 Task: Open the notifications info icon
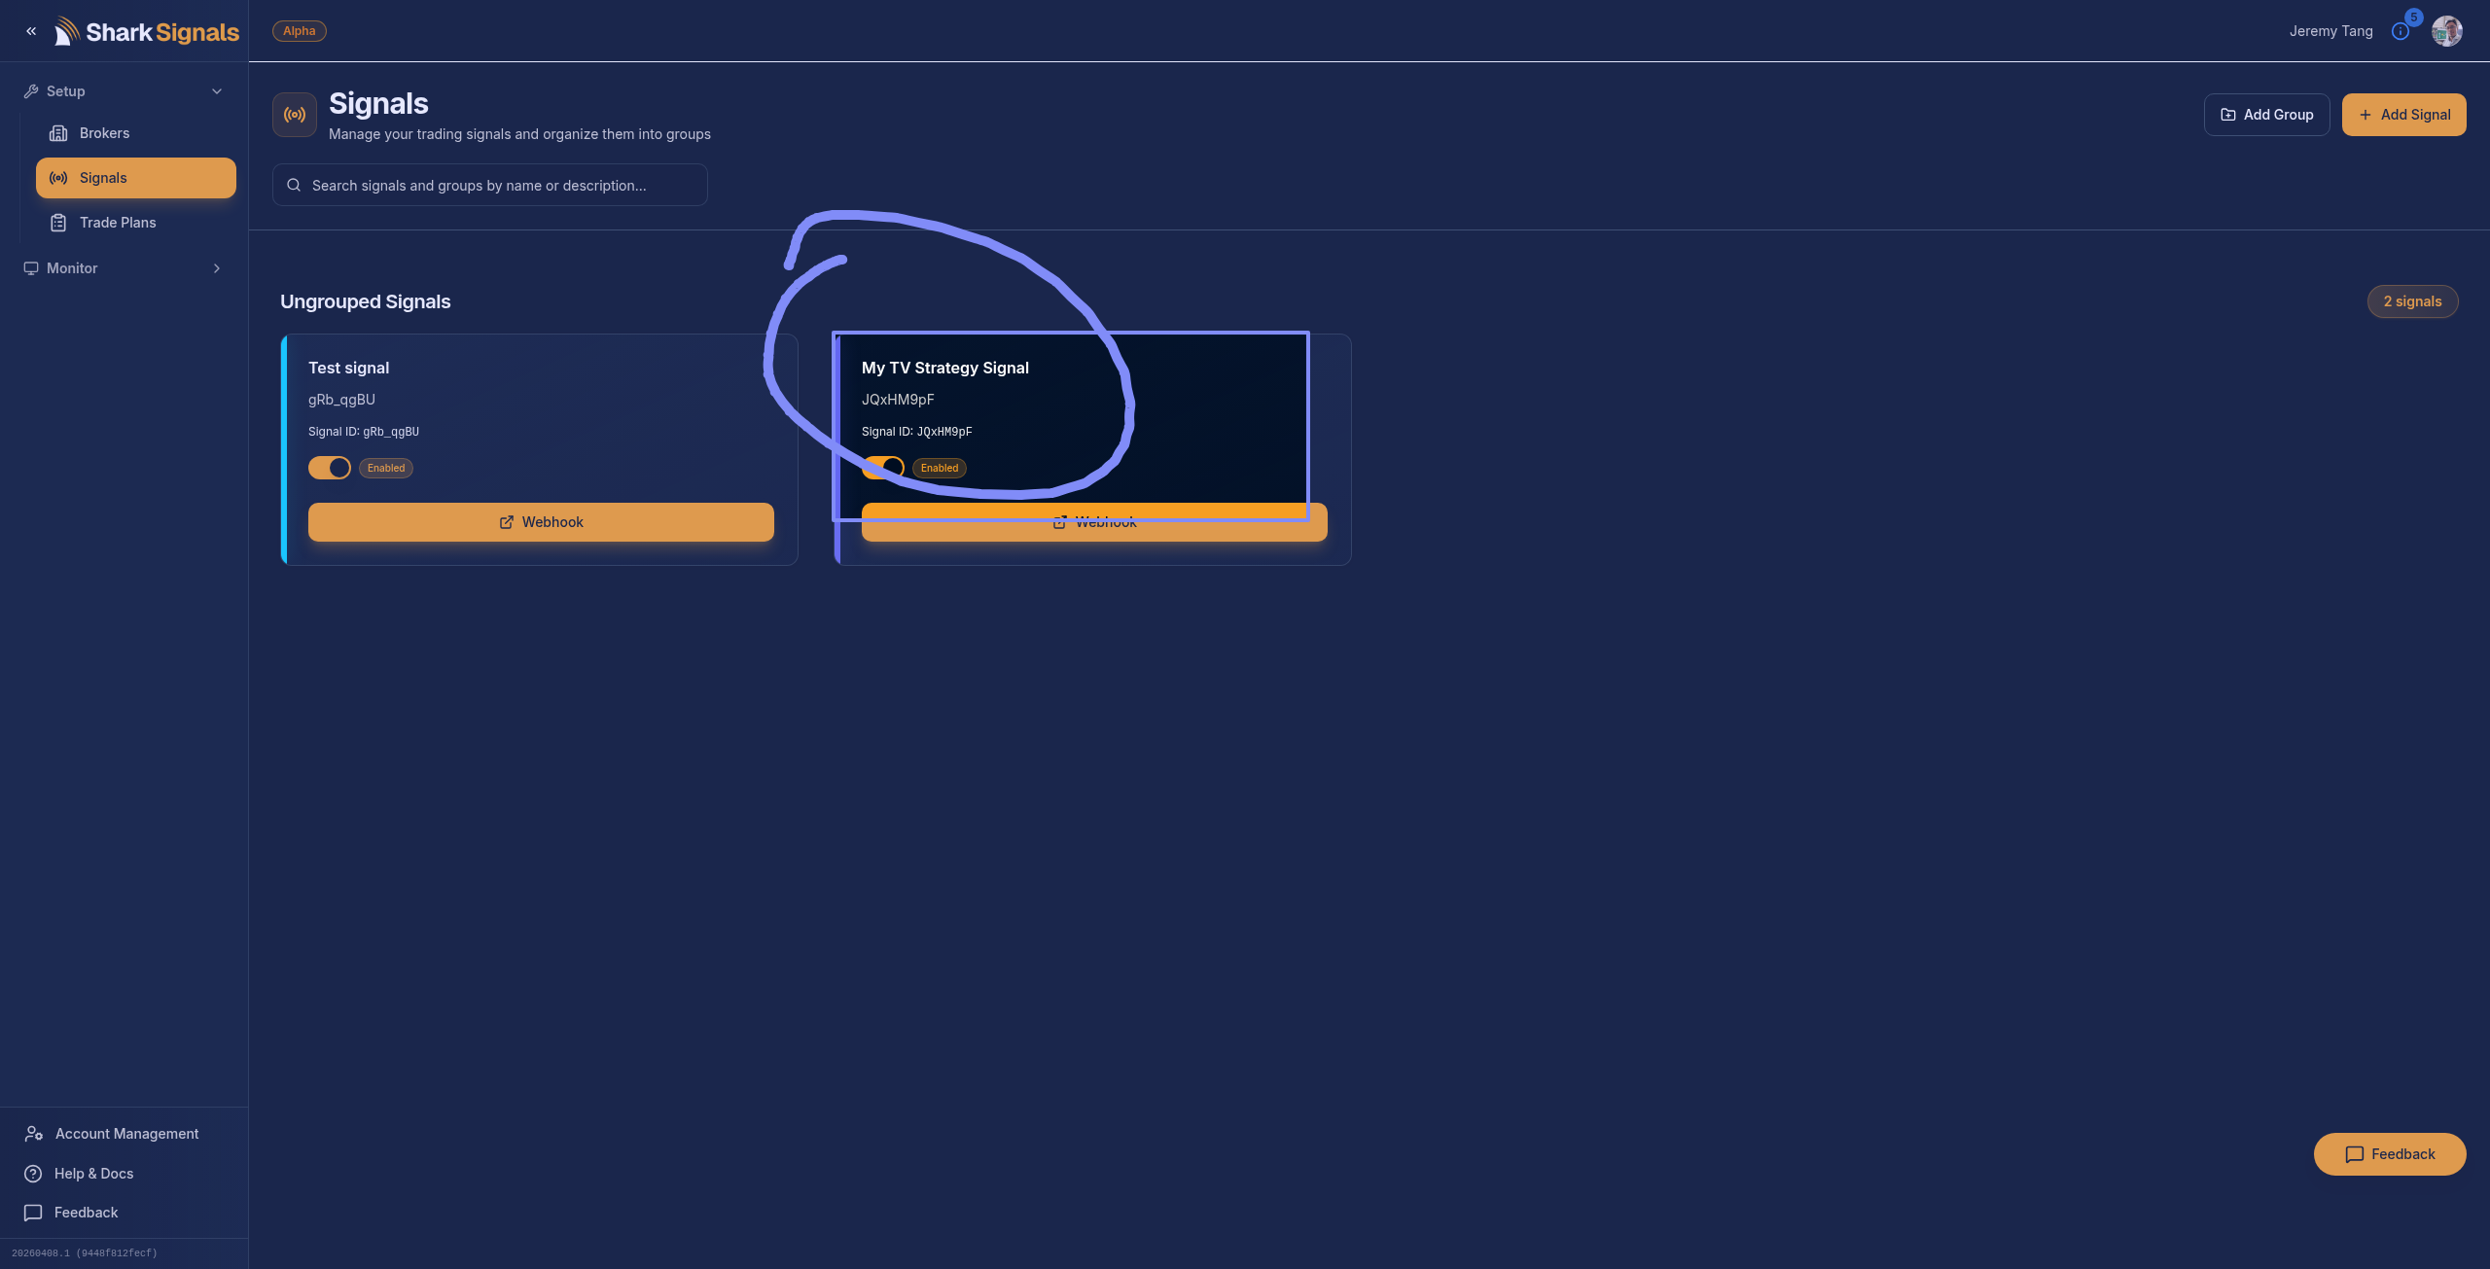click(x=2400, y=32)
